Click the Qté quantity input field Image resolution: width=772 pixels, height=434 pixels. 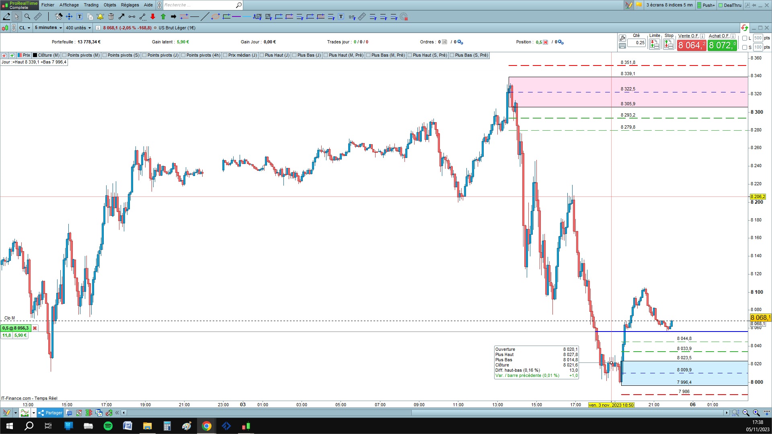[636, 43]
